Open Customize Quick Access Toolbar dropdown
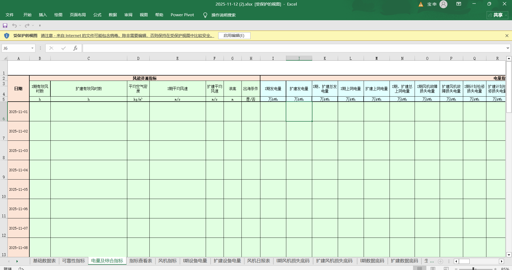This screenshot has height=270, width=512. (x=40, y=26)
